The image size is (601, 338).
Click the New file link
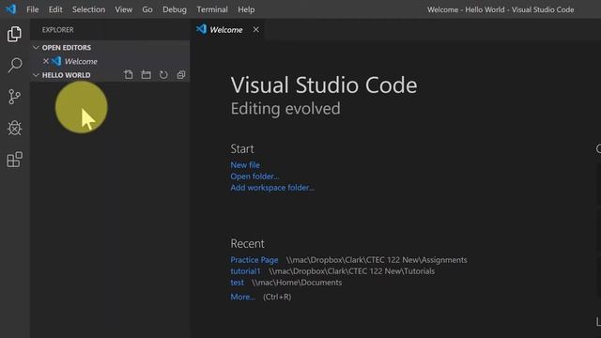[245, 165]
